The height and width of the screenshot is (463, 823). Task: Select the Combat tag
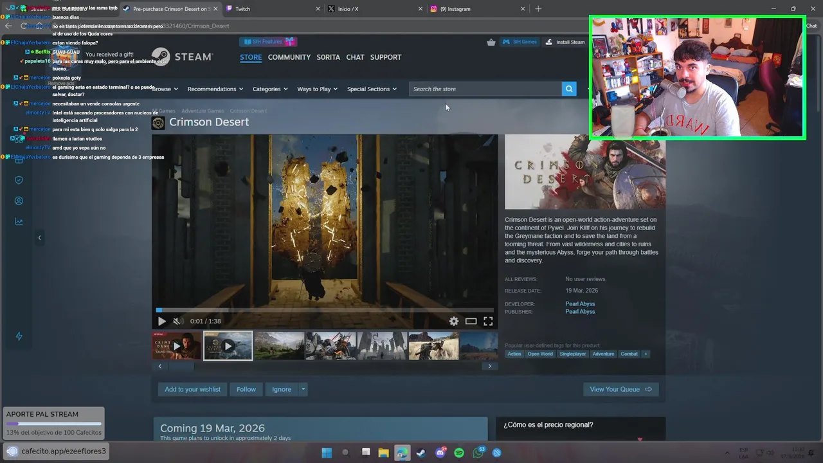click(629, 354)
